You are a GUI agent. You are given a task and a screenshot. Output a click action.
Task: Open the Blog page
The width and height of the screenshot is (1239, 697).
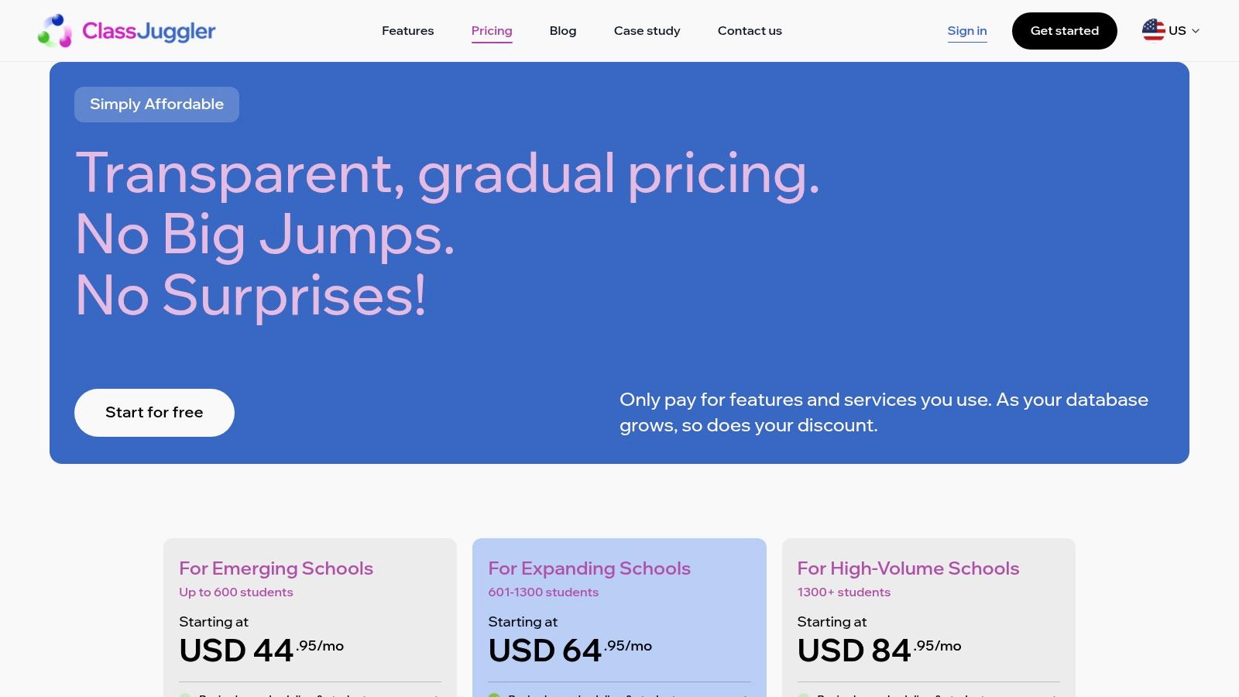point(563,31)
